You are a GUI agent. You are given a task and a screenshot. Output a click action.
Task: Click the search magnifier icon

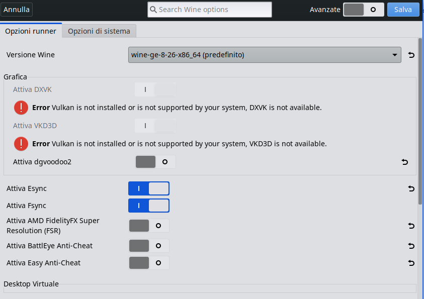point(153,10)
